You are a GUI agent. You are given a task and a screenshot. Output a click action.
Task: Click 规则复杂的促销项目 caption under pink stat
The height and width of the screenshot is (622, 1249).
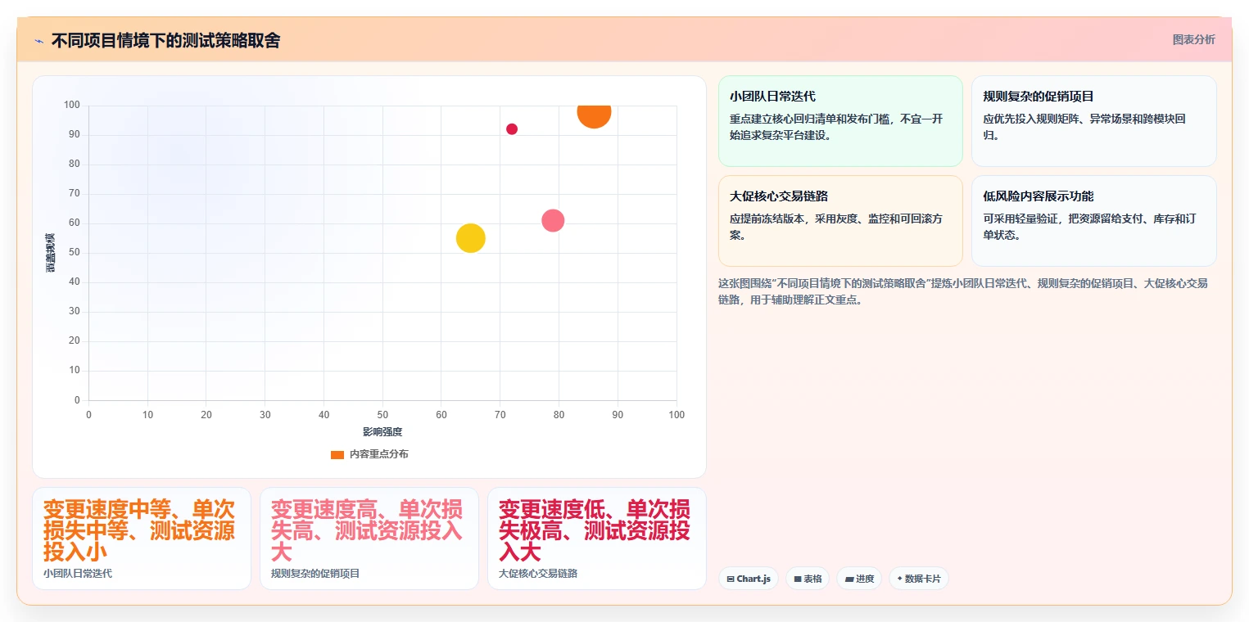315,574
